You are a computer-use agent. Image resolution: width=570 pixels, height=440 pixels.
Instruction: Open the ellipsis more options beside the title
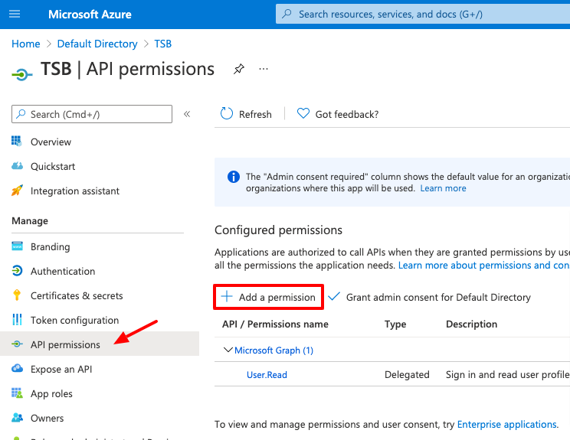point(264,69)
